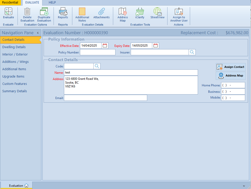Collapse the Navigation Pane arrow
This screenshot has height=189, width=251.
click(38, 33)
